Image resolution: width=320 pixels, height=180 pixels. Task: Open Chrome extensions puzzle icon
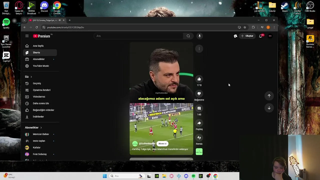[253, 27]
